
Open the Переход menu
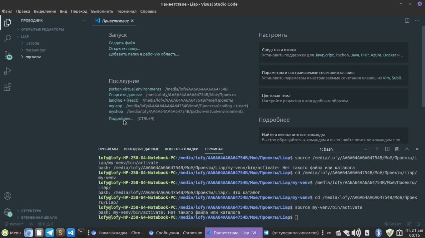point(79,11)
